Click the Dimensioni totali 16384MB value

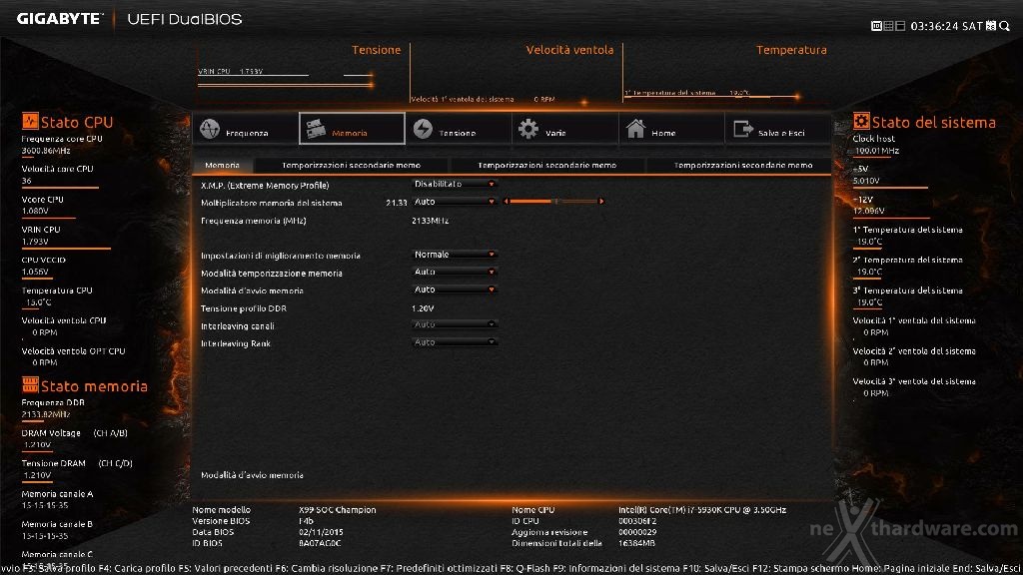pos(636,543)
